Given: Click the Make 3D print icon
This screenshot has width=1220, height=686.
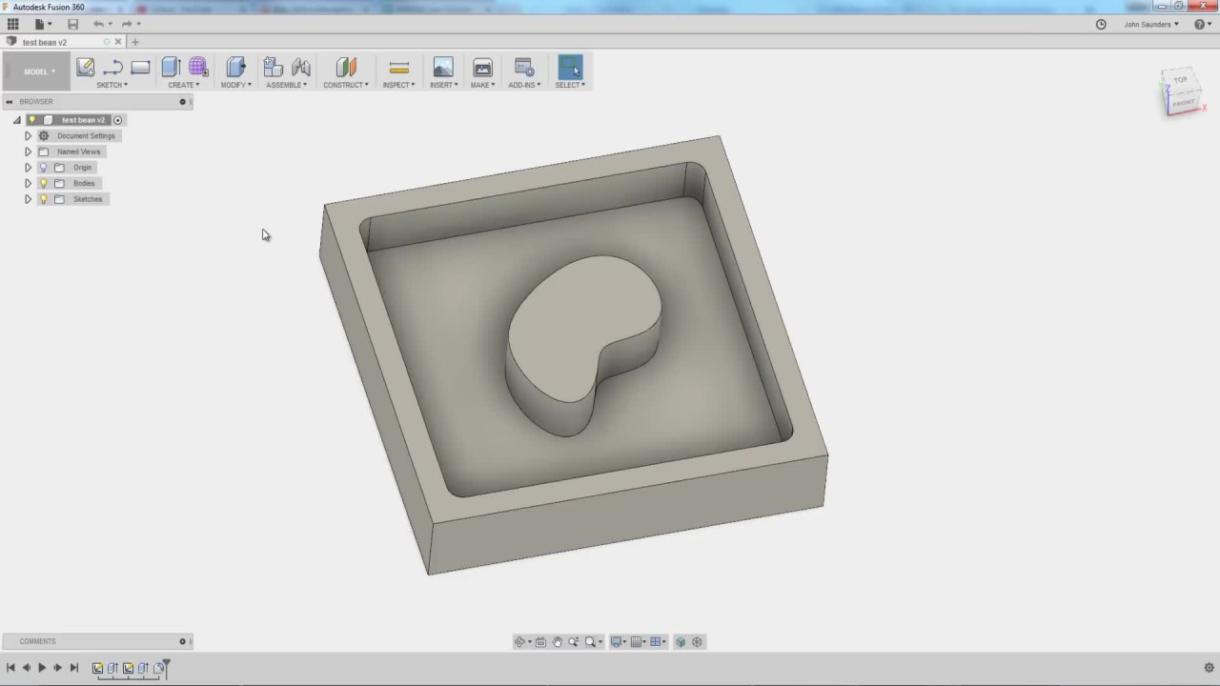Looking at the screenshot, I should pos(482,67).
